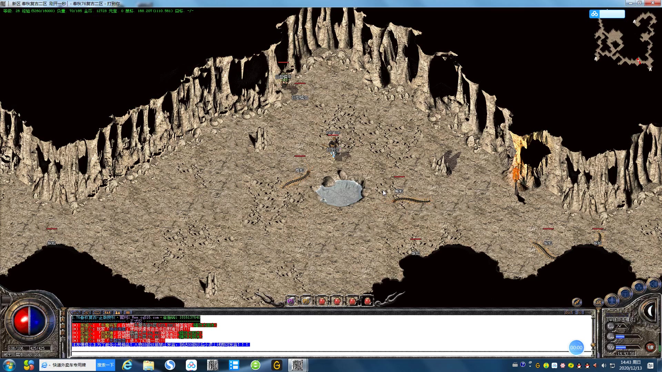
Task: Open the shop via the 店 round button
Action: click(x=599, y=302)
